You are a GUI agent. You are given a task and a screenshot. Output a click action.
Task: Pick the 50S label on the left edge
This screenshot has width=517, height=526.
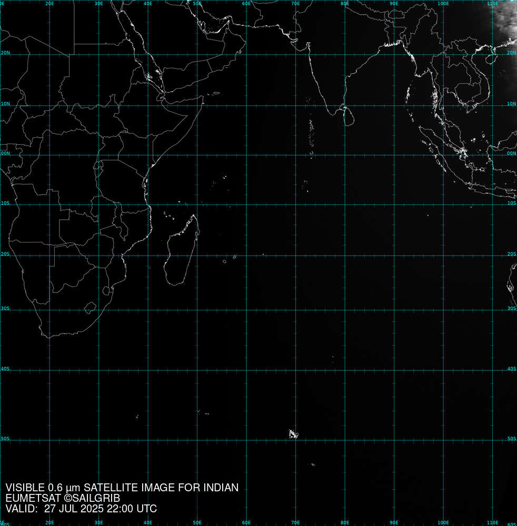point(5,439)
